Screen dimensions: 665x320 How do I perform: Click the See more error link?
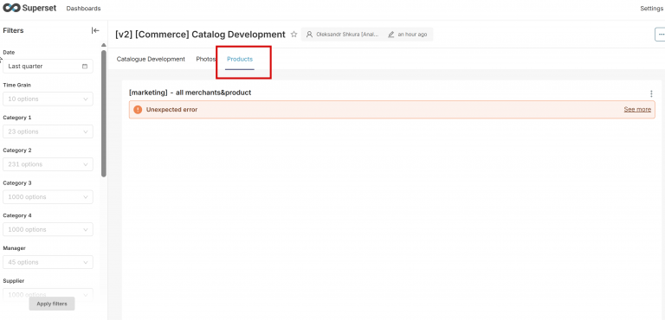click(637, 109)
